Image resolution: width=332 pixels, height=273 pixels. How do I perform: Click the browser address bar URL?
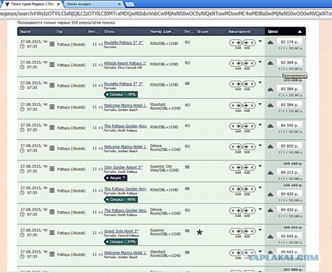166,13
